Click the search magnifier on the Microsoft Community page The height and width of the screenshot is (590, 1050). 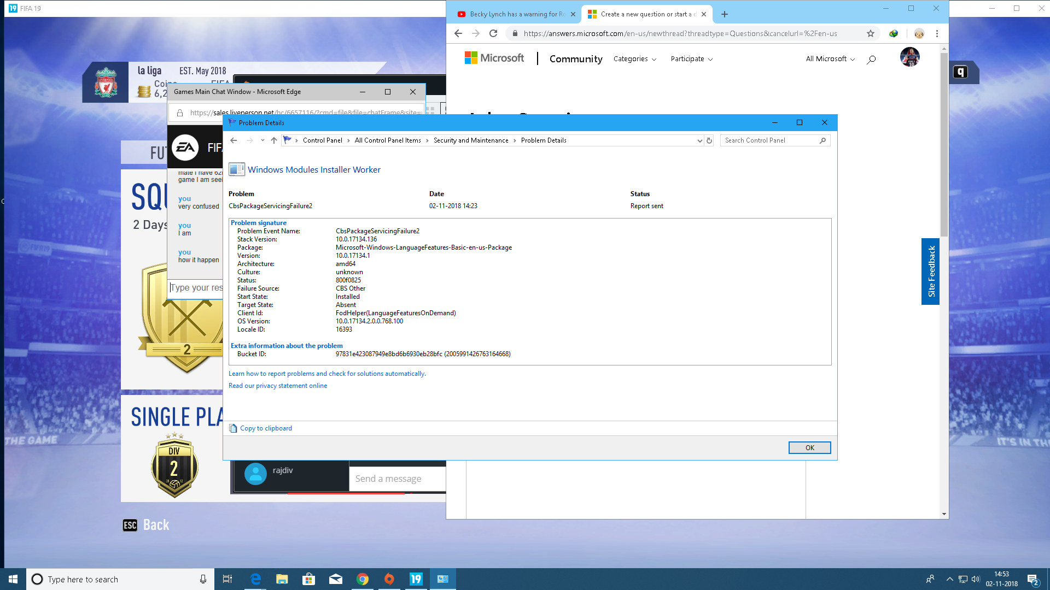coord(871,59)
